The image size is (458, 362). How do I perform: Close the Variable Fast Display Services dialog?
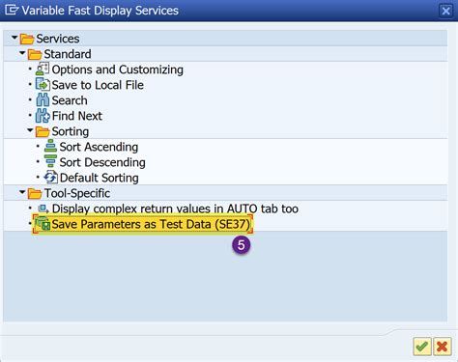(x=446, y=11)
